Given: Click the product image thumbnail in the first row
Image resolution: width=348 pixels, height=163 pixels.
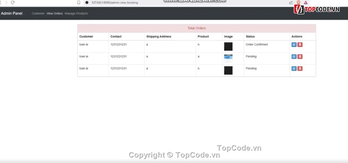Looking at the screenshot, I should (228, 47).
